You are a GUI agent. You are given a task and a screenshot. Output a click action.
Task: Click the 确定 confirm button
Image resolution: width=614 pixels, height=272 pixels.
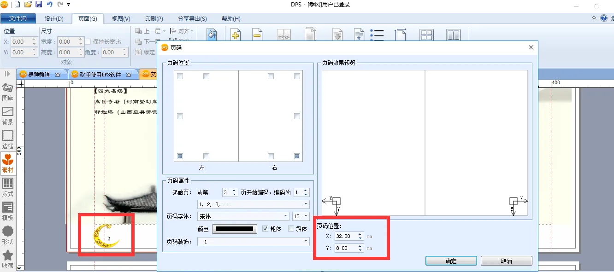click(451, 261)
